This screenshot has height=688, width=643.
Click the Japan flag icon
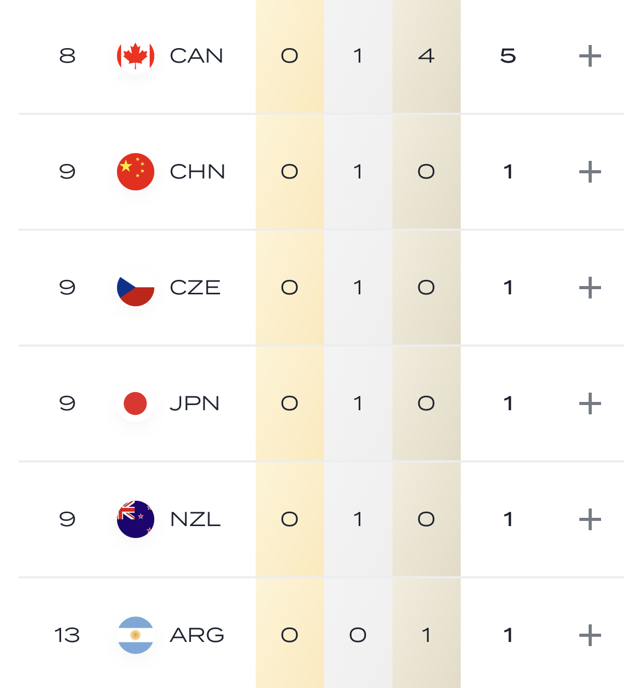pos(136,403)
